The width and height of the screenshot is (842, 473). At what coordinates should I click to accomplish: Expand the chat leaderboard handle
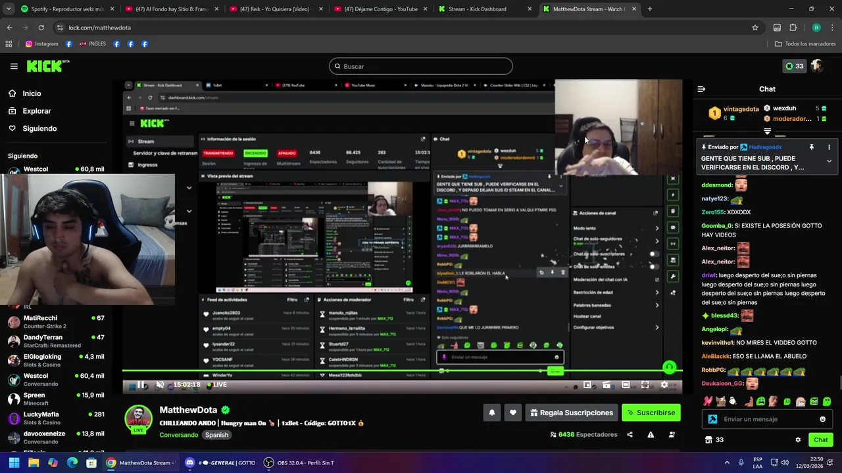pyautogui.click(x=767, y=131)
